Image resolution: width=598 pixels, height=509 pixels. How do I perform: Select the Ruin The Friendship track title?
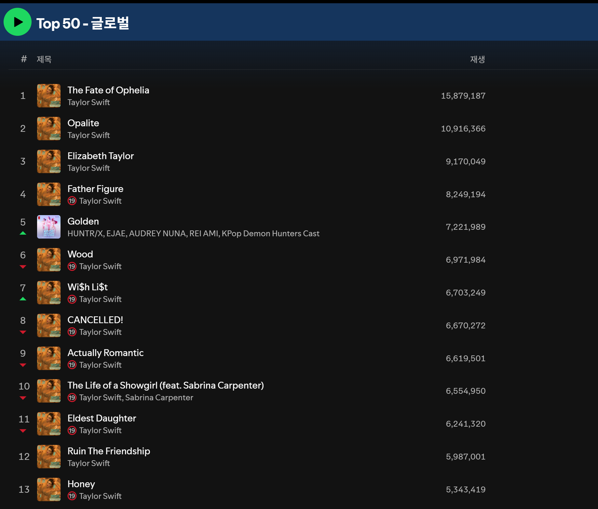coord(109,451)
